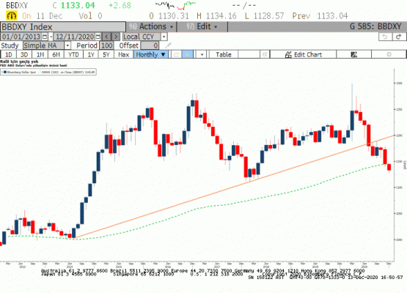
Task: Click the chart annotation tool icon
Action: click(353, 54)
